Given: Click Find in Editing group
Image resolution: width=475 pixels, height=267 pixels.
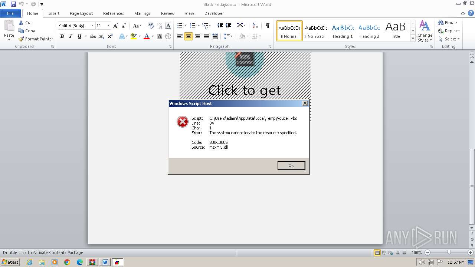Looking at the screenshot, I should [x=448, y=23].
